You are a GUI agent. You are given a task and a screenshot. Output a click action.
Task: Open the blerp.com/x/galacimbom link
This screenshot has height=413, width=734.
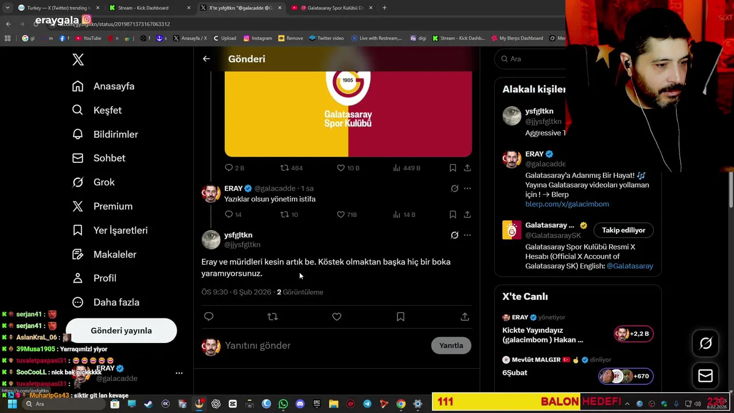coord(567,204)
